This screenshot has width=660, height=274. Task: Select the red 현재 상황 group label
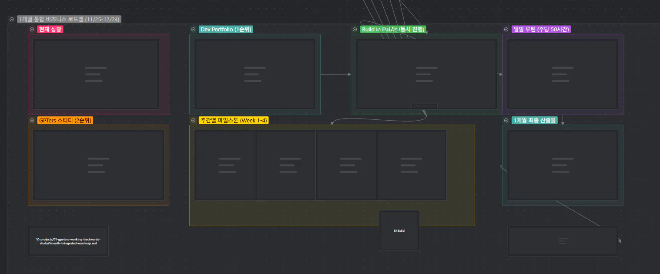(50, 29)
